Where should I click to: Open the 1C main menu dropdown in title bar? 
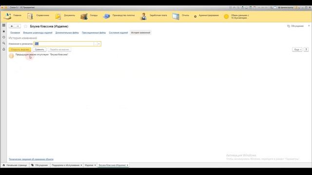[6, 8]
